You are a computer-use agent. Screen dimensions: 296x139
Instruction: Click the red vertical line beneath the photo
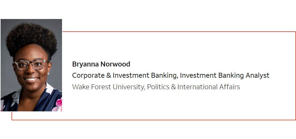pyautogui.click(x=12, y=116)
